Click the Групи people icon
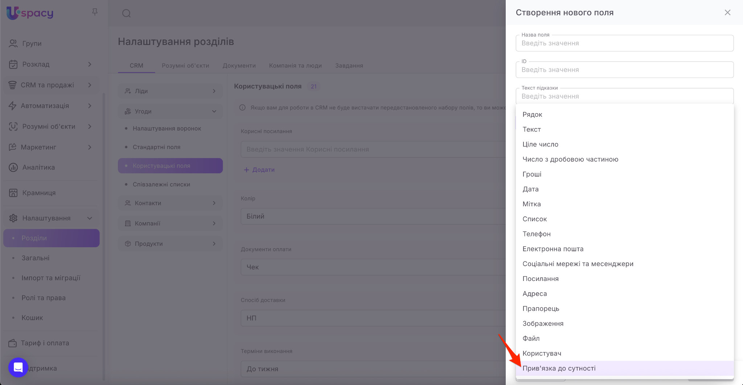This screenshot has height=385, width=743. click(x=13, y=44)
